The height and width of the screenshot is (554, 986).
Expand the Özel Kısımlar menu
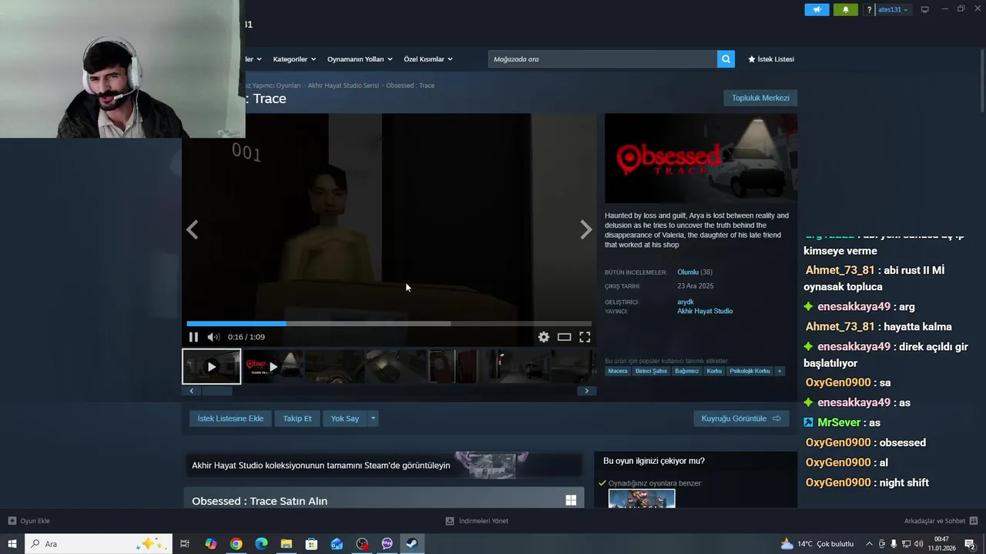428,59
